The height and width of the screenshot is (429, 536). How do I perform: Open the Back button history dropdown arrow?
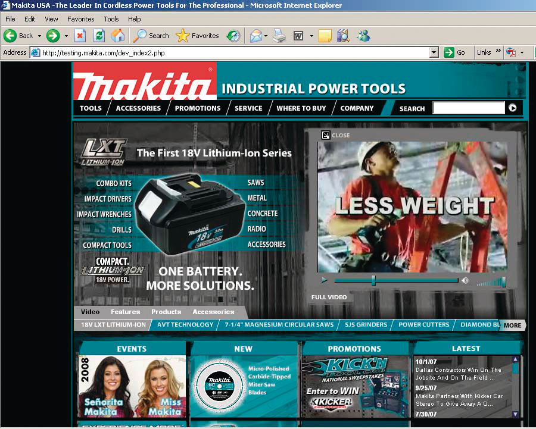pyautogui.click(x=40, y=36)
